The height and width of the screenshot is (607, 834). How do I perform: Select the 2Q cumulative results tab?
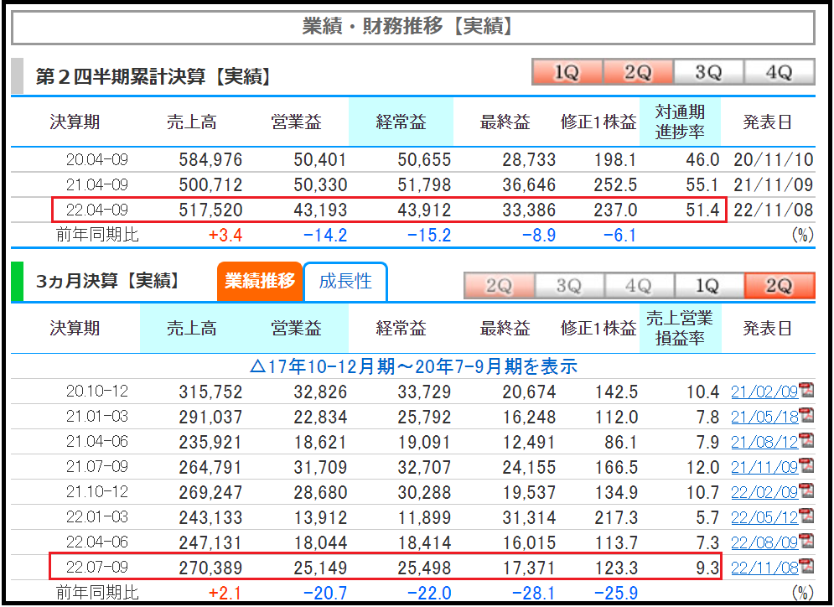click(x=638, y=72)
